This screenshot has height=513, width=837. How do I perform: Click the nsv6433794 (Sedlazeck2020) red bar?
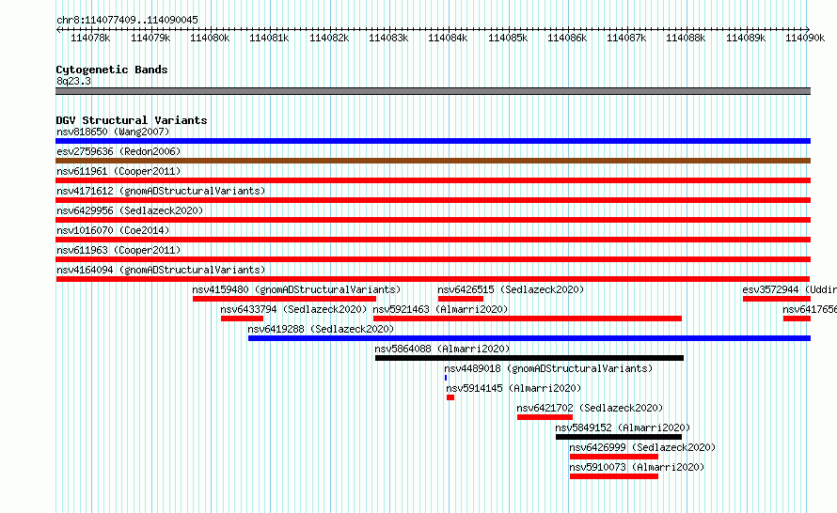(243, 319)
